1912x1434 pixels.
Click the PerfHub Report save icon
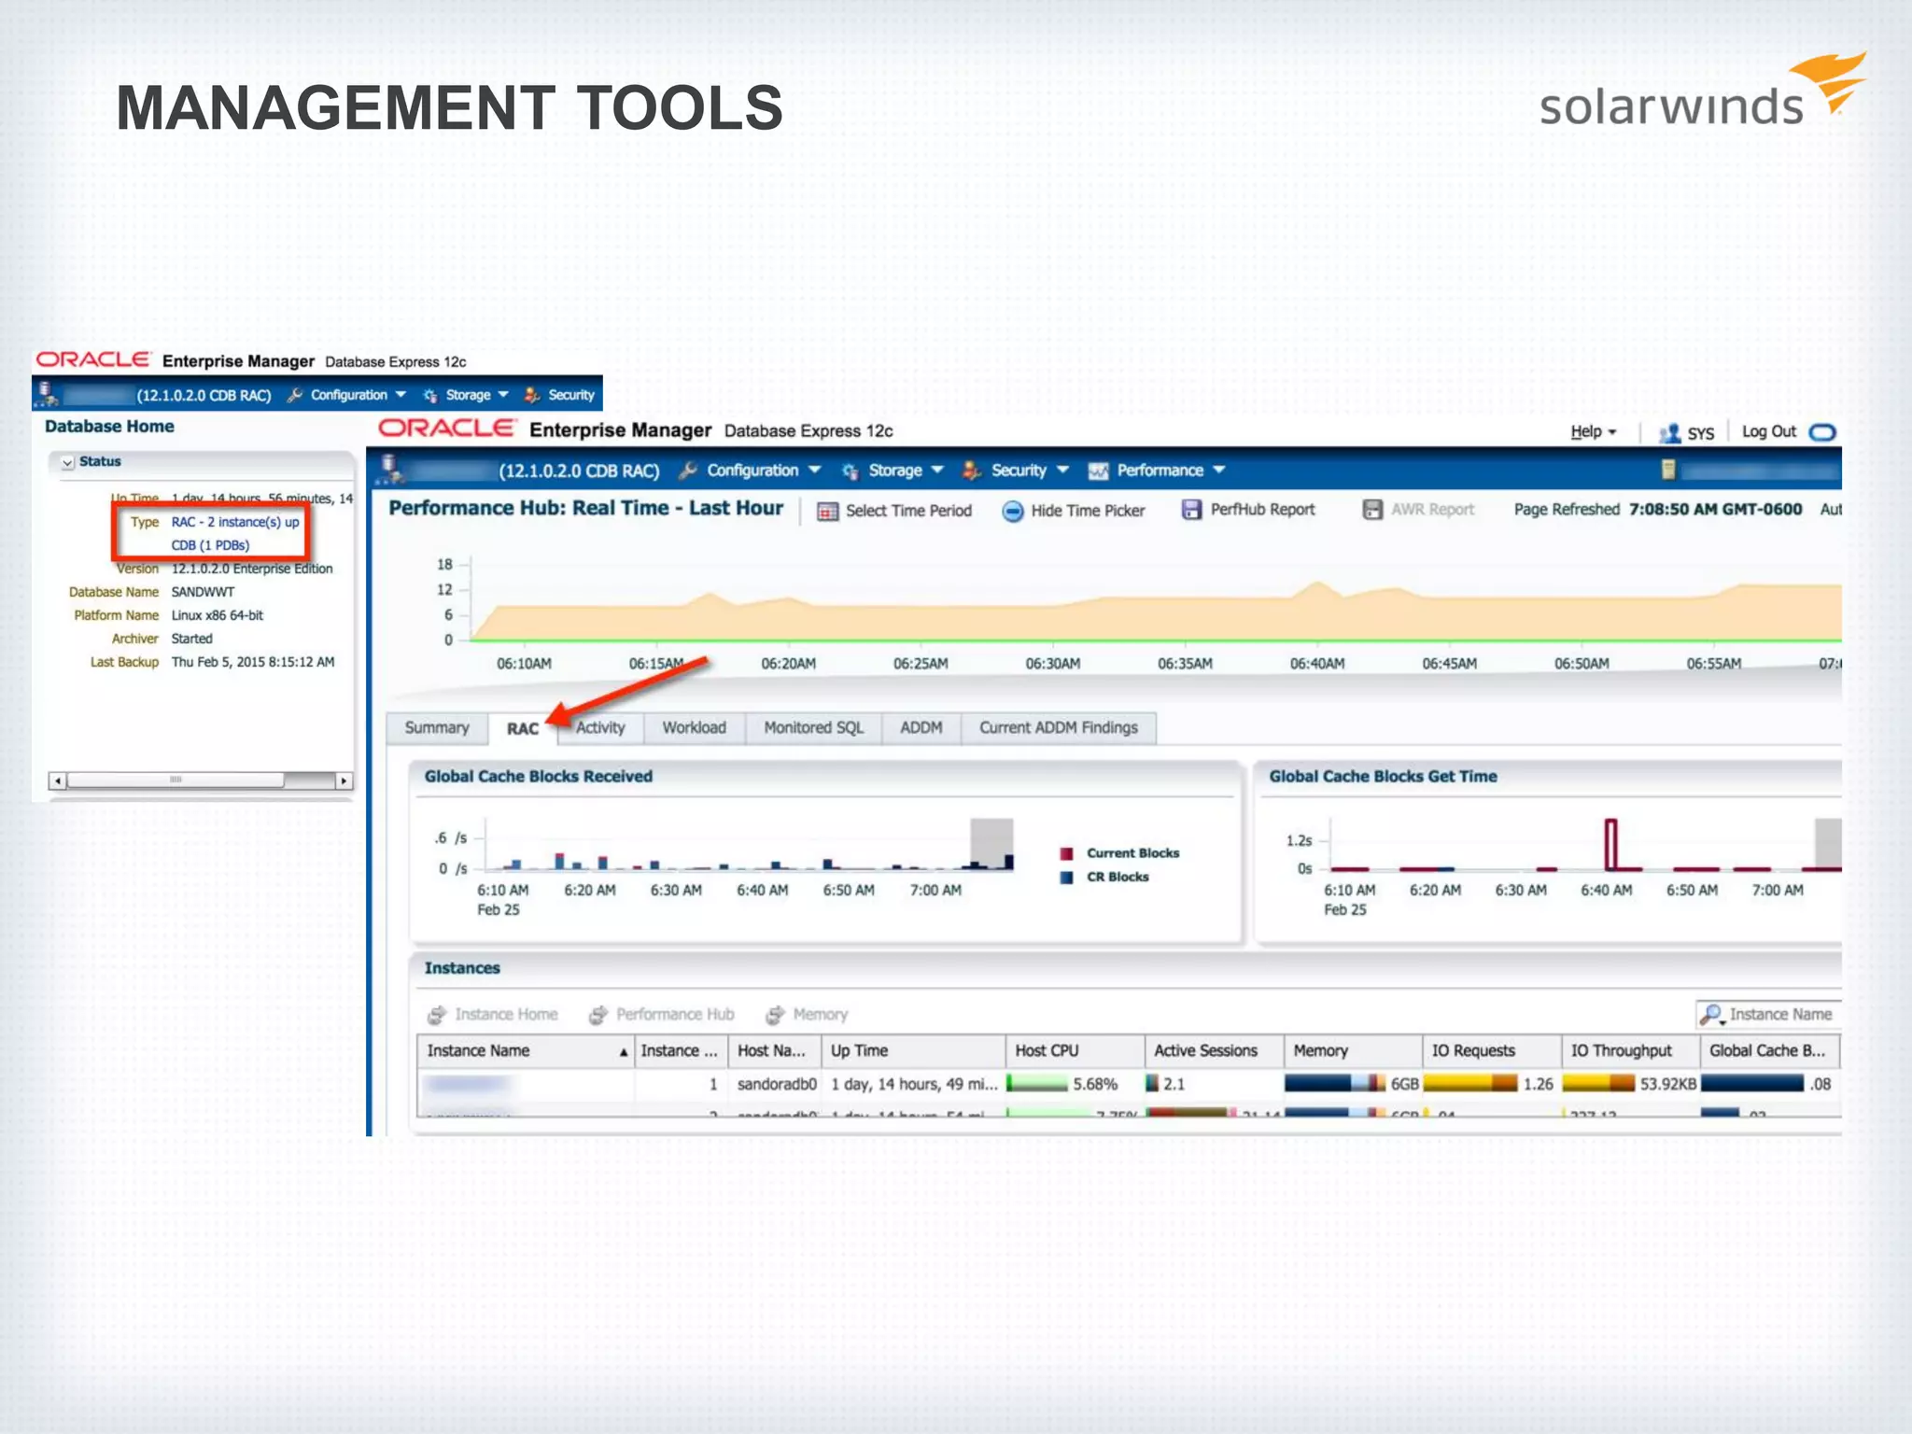tap(1191, 510)
